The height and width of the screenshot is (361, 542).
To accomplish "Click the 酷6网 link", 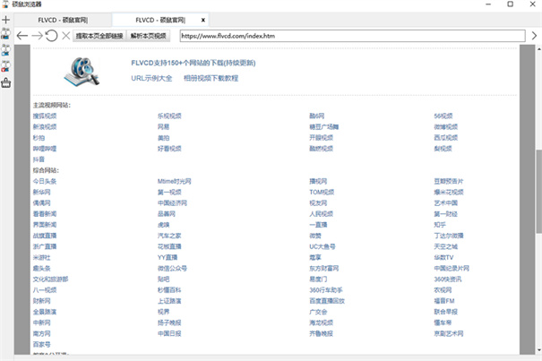I will pos(316,116).
